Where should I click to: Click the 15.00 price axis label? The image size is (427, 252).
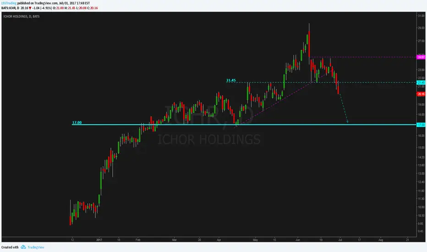[x=421, y=148]
